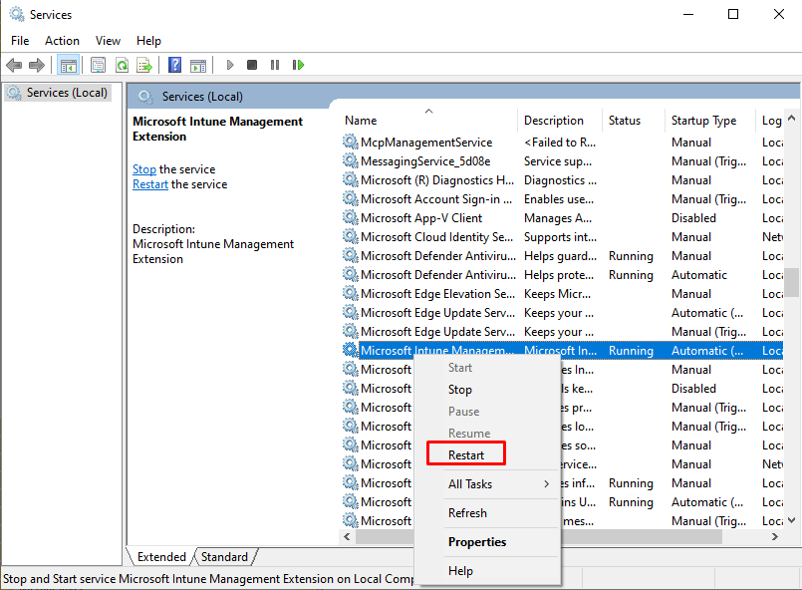Screen dimensions: 802x590
Task: Open the View menu
Action: tap(108, 41)
